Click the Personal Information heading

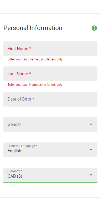(x=33, y=28)
